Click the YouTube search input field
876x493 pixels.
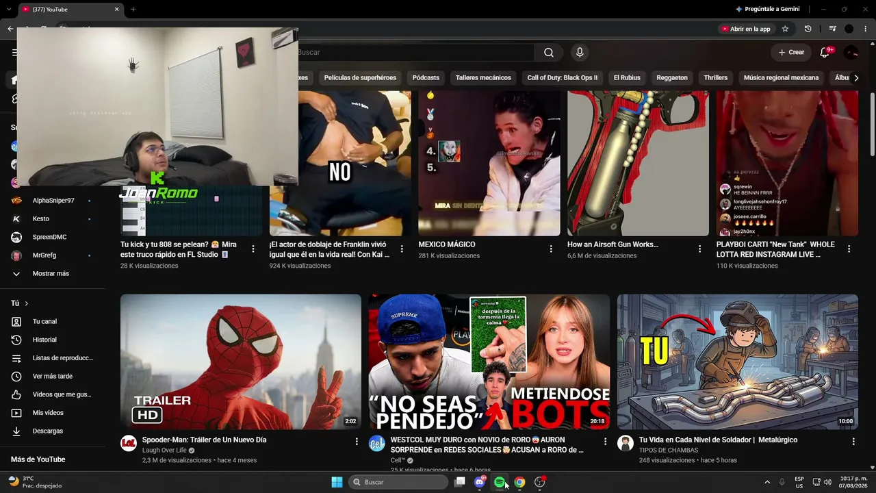pos(415,53)
